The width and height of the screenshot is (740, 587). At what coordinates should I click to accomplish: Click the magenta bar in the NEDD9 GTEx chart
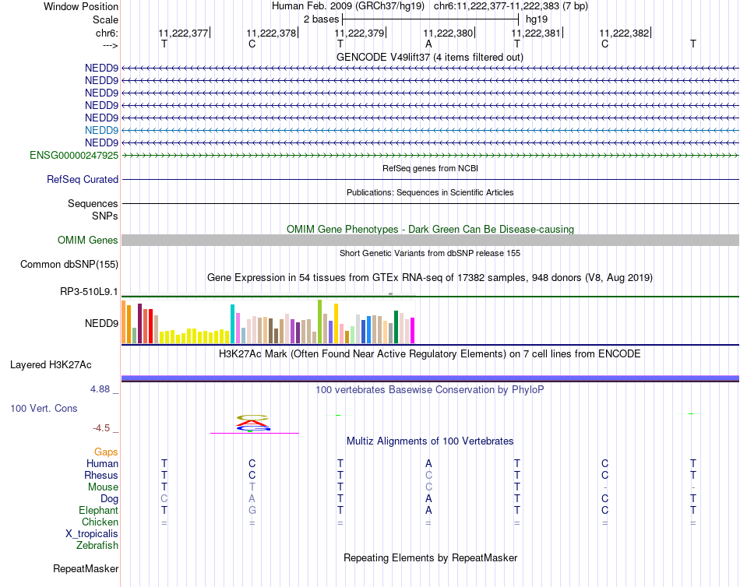click(x=413, y=330)
